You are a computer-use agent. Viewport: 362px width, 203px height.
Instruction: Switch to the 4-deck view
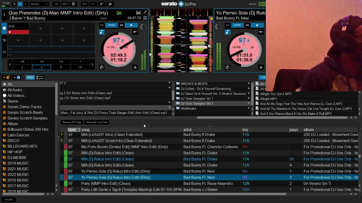coord(25,4)
